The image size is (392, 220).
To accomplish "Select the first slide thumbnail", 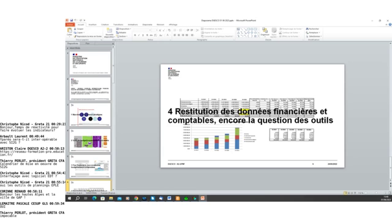I will [90, 63].
